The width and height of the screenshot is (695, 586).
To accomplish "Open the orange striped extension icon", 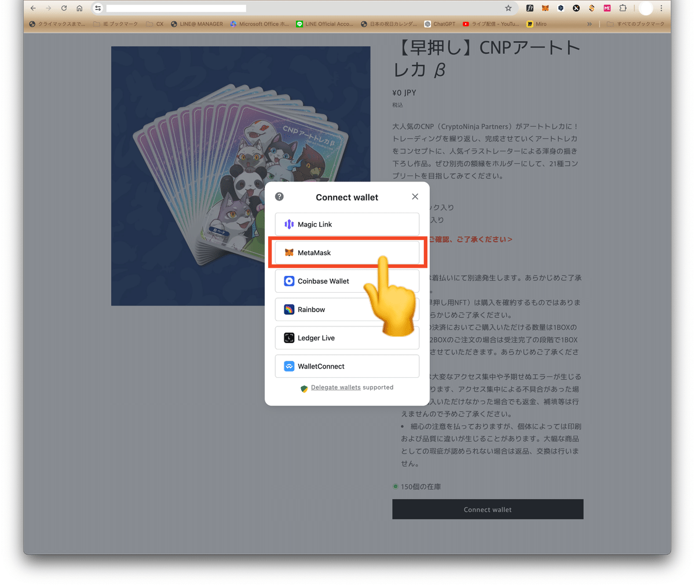I will 591,8.
